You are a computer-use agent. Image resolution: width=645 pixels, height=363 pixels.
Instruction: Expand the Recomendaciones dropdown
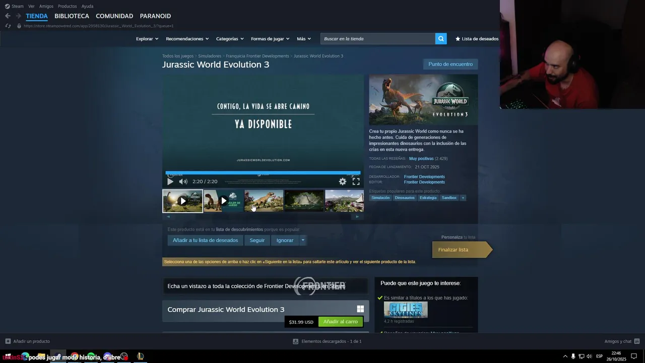coord(187,39)
